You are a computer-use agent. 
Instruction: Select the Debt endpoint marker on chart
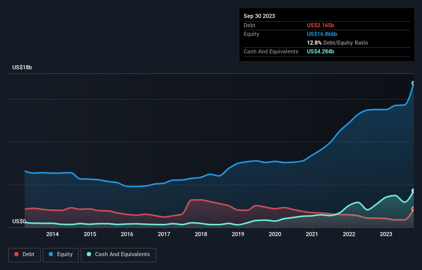click(x=413, y=209)
